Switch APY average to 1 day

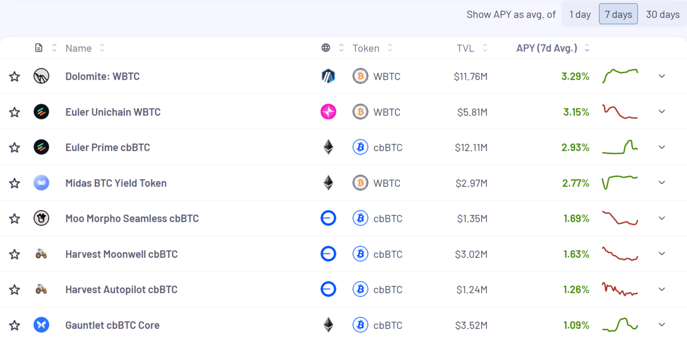tap(580, 14)
